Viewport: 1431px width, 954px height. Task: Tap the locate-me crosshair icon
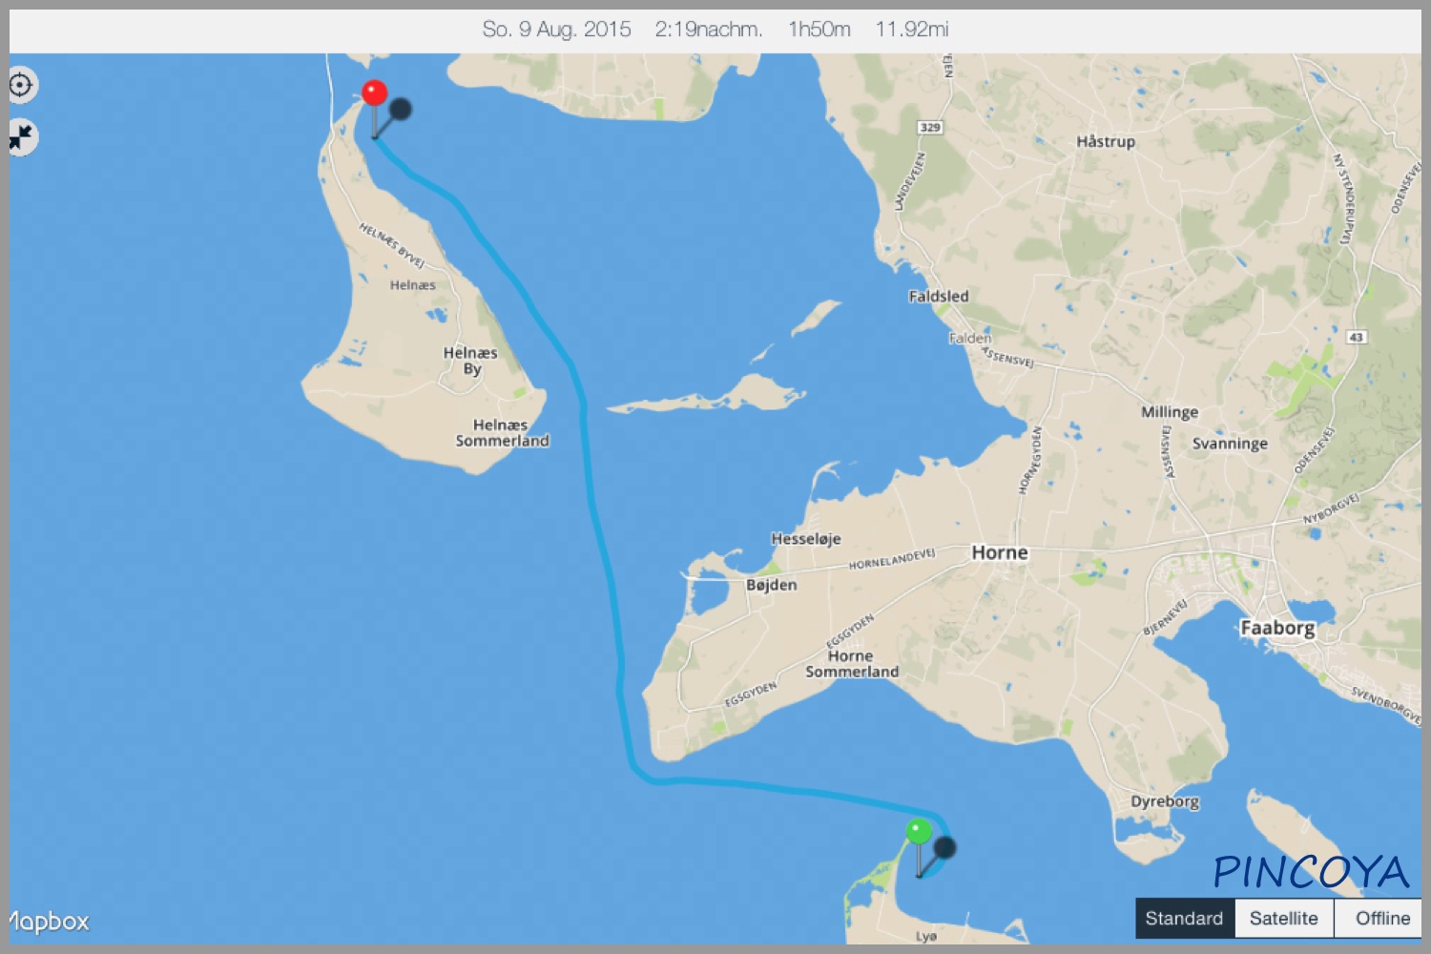21,85
